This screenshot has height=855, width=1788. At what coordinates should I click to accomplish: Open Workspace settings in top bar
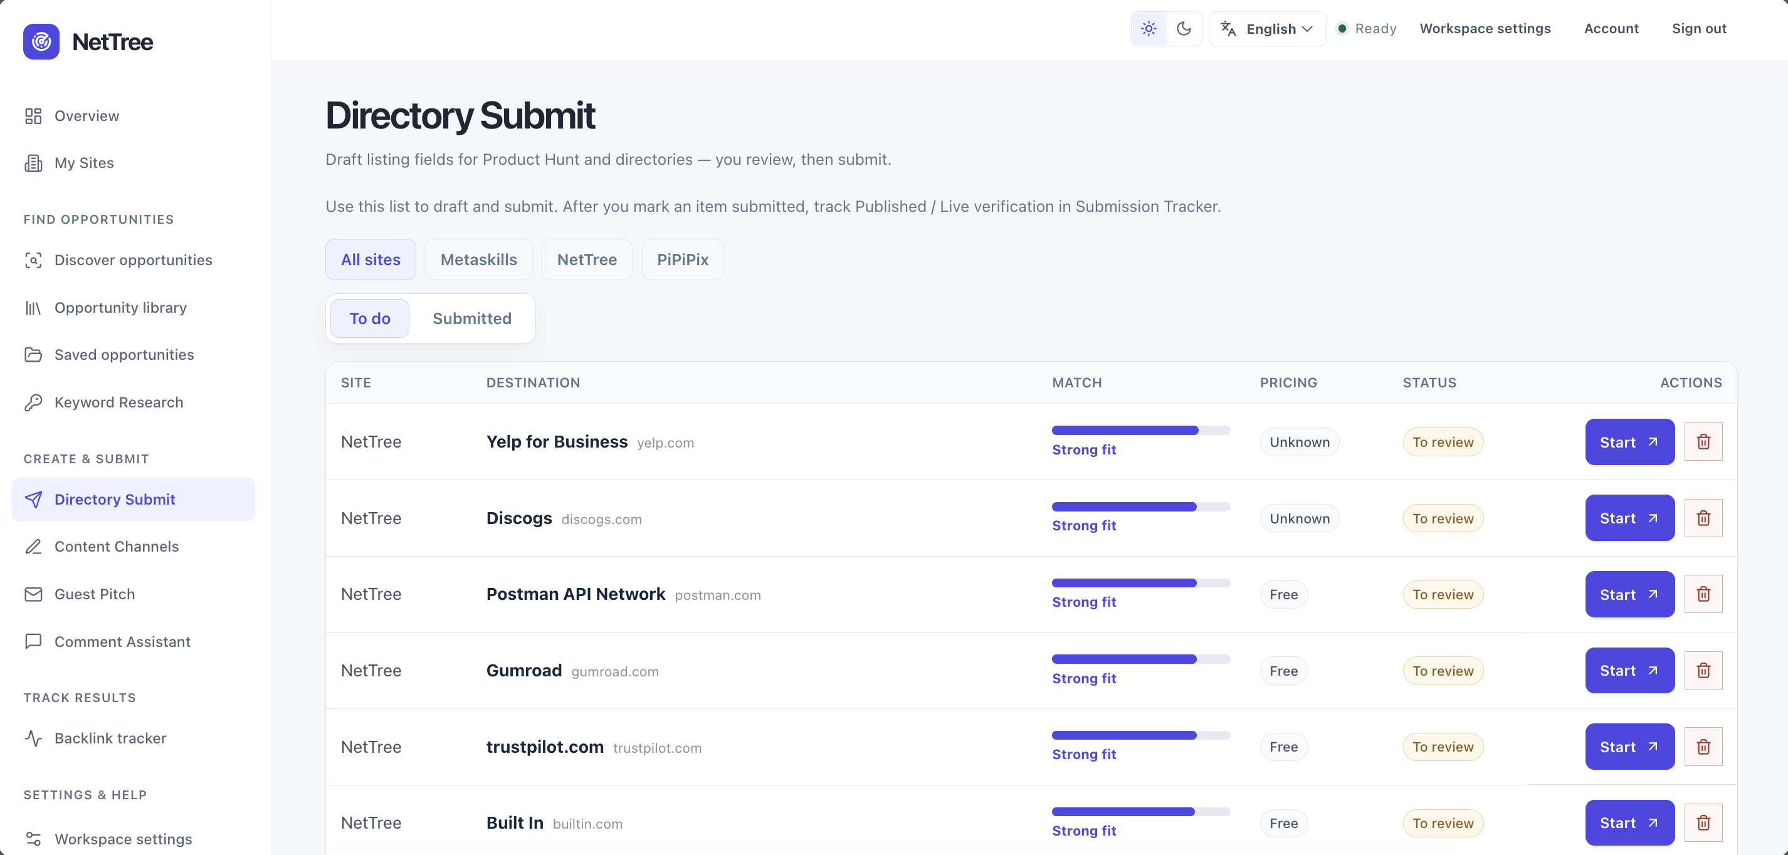pos(1485,28)
